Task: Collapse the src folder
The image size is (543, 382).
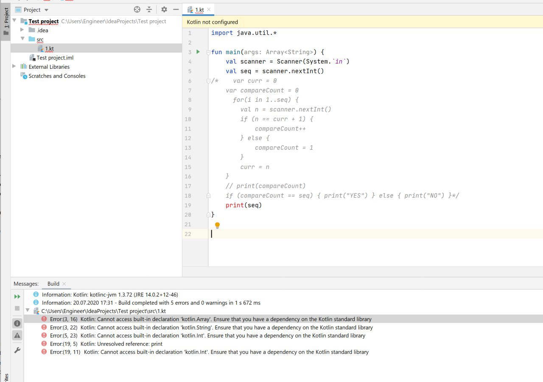Action: (x=22, y=39)
